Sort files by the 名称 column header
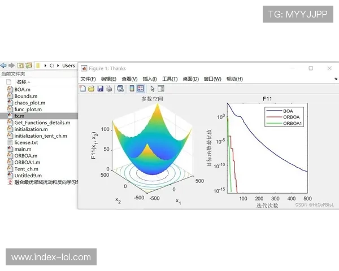This screenshot has width=339, height=271. 23,82
